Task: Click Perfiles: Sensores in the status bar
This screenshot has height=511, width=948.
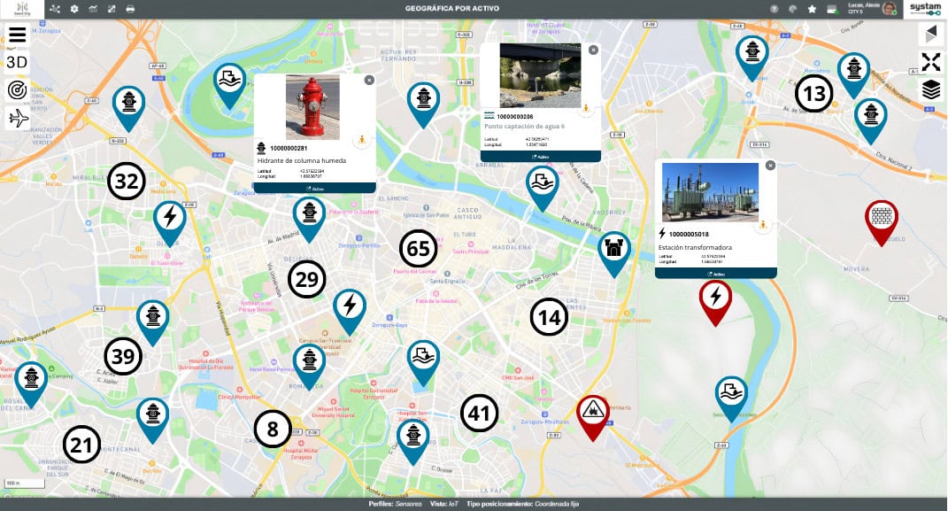Action: click(396, 504)
